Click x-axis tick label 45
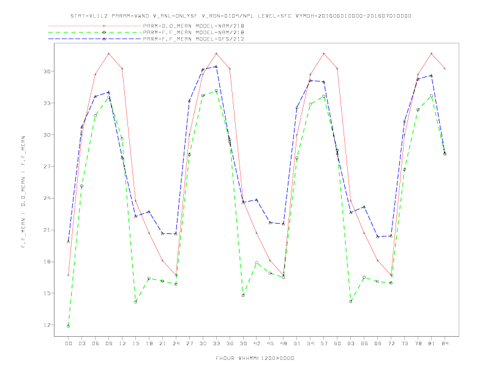Screen dimensions: 485x374 pyautogui.click(x=270, y=343)
